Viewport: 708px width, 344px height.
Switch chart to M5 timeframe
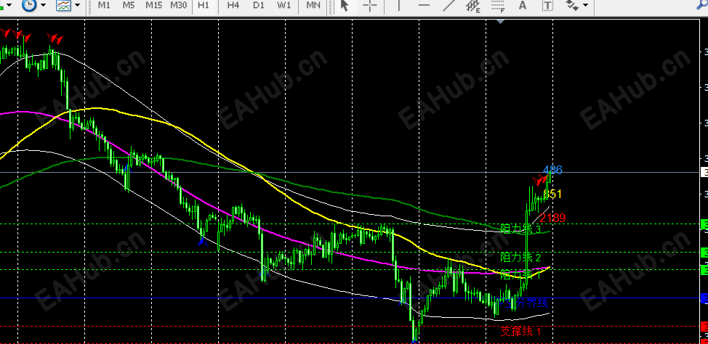click(129, 5)
